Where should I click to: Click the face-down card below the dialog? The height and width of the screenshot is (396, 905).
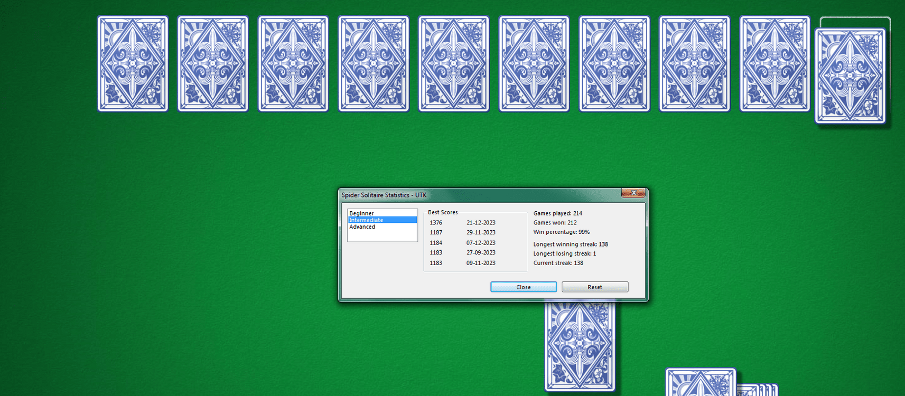tap(580, 346)
